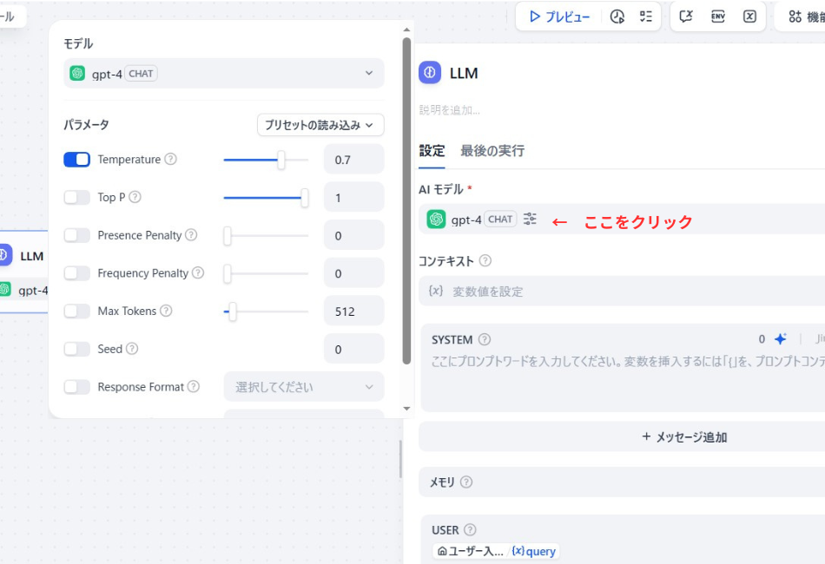The image size is (825, 564).
Task: Adjust the Temperature slider
Action: tap(280, 159)
